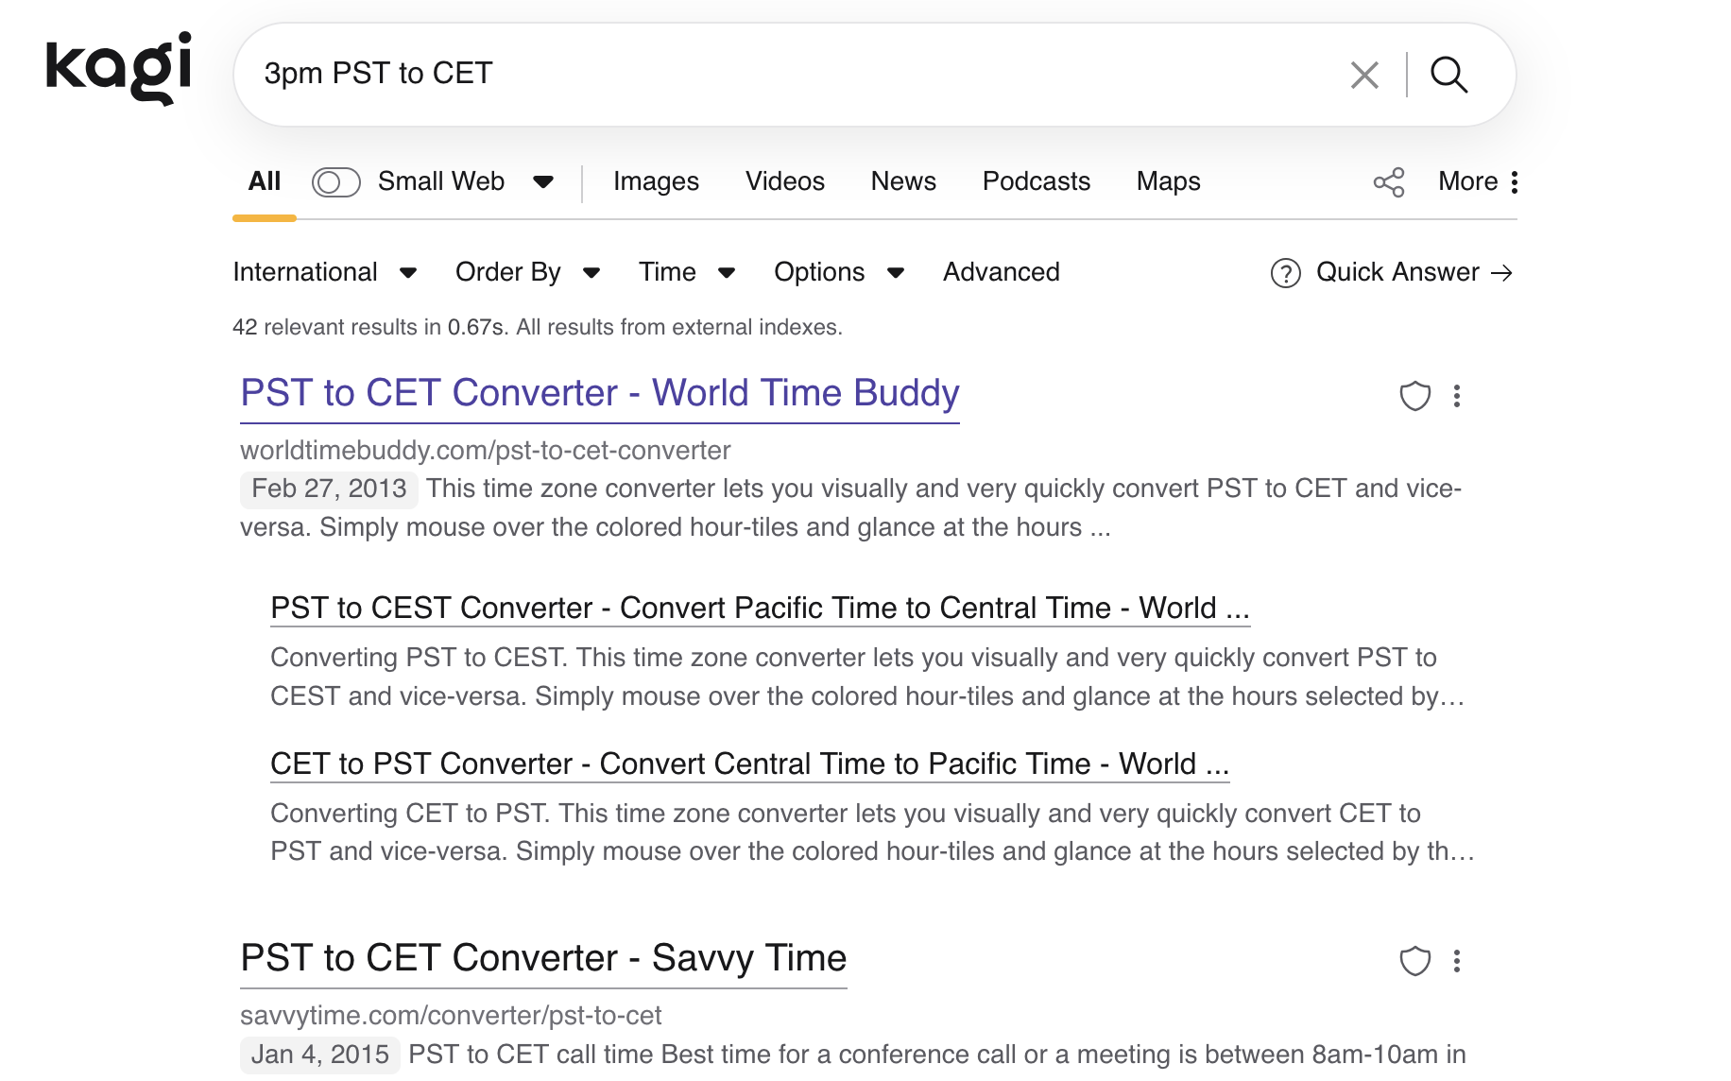Click the Quick Answer button
Viewport: 1731px width, 1081px height.
tap(1393, 273)
